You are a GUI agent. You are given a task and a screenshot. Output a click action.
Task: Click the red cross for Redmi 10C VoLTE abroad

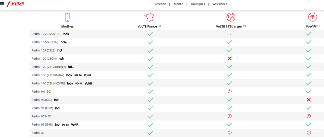[229, 59]
